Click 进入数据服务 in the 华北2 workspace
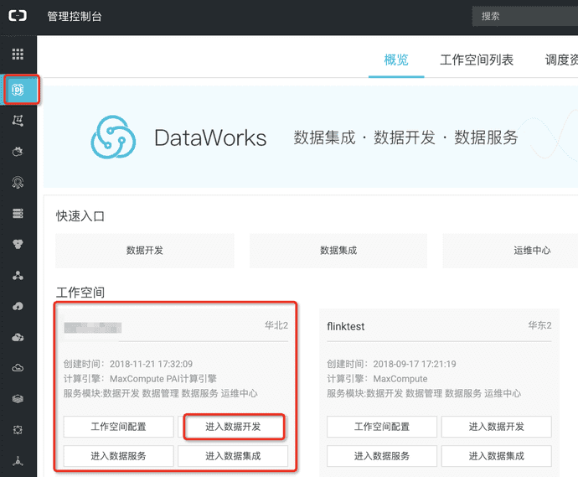The width and height of the screenshot is (578, 477). point(118,456)
